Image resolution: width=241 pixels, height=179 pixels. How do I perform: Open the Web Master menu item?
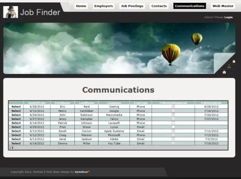click(x=223, y=6)
